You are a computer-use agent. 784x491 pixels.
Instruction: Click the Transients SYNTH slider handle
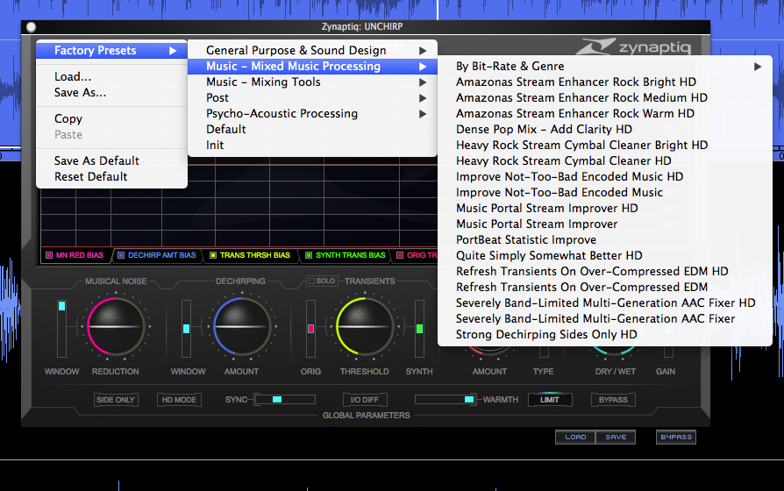click(419, 329)
